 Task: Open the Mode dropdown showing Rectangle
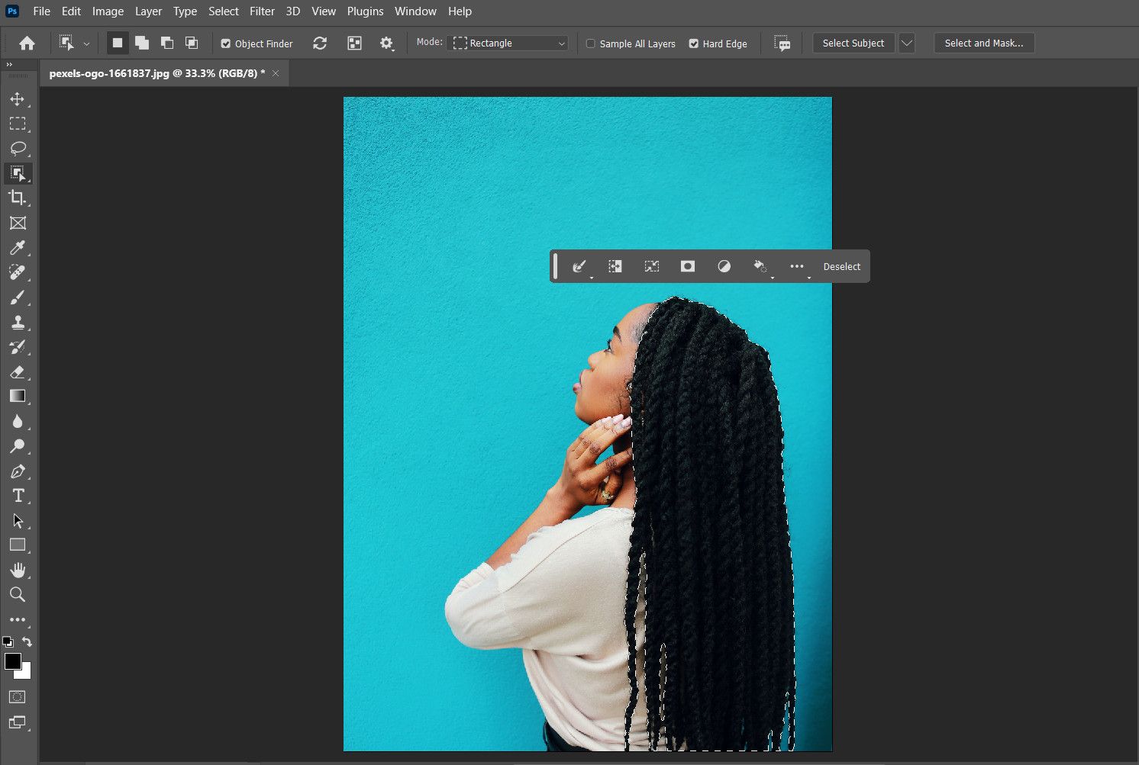click(x=507, y=43)
